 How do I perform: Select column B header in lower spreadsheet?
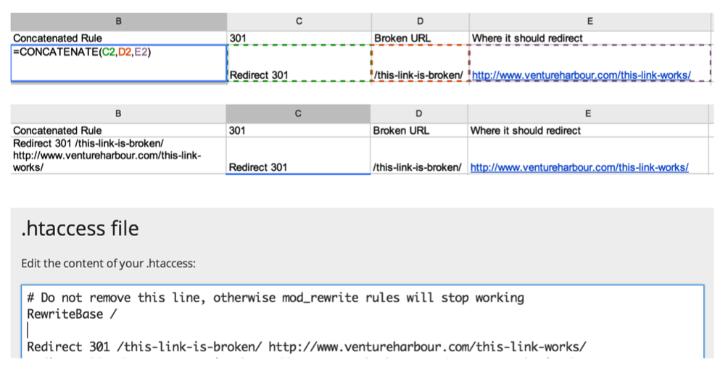(x=118, y=114)
